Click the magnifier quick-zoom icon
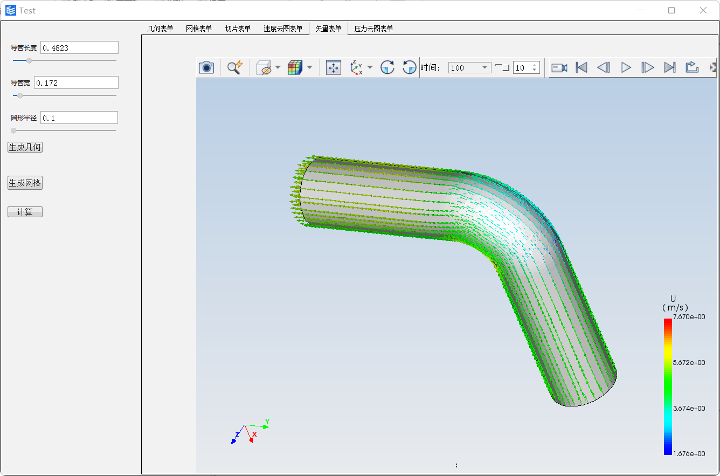 pos(234,67)
